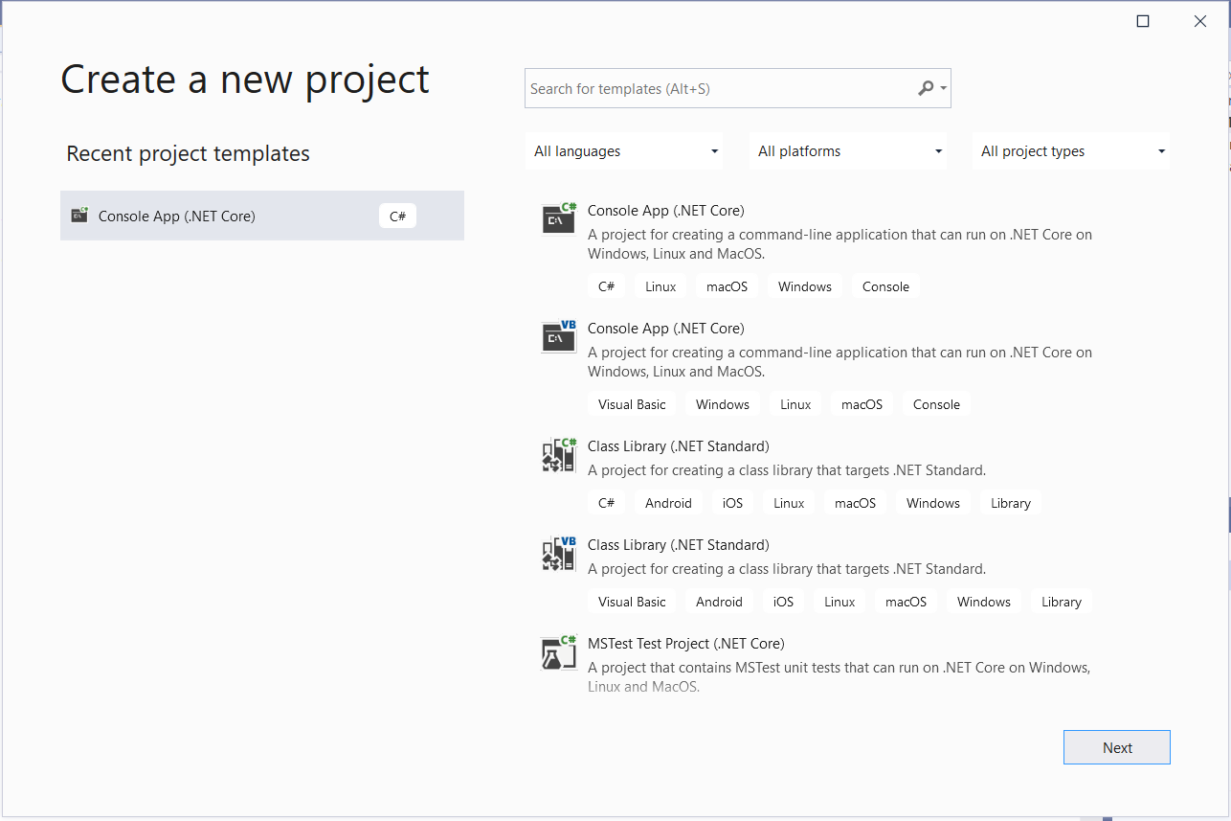The image size is (1231, 821).
Task: Click Recent project templates heading
Action: pyautogui.click(x=189, y=153)
